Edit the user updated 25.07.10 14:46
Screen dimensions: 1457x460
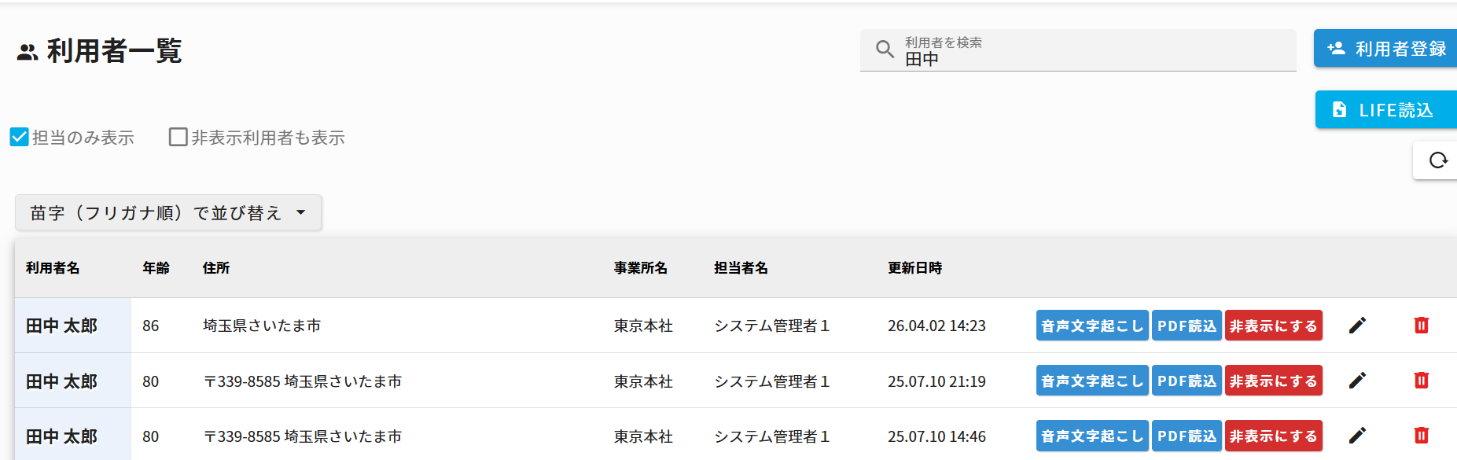tap(1357, 436)
